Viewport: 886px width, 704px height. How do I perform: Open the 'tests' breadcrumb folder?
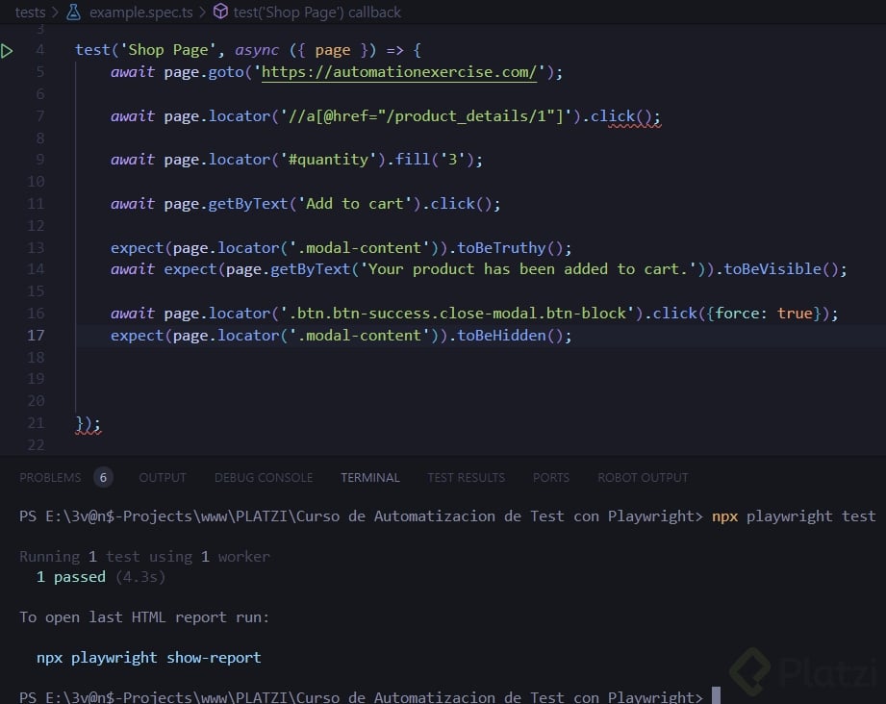(x=30, y=12)
